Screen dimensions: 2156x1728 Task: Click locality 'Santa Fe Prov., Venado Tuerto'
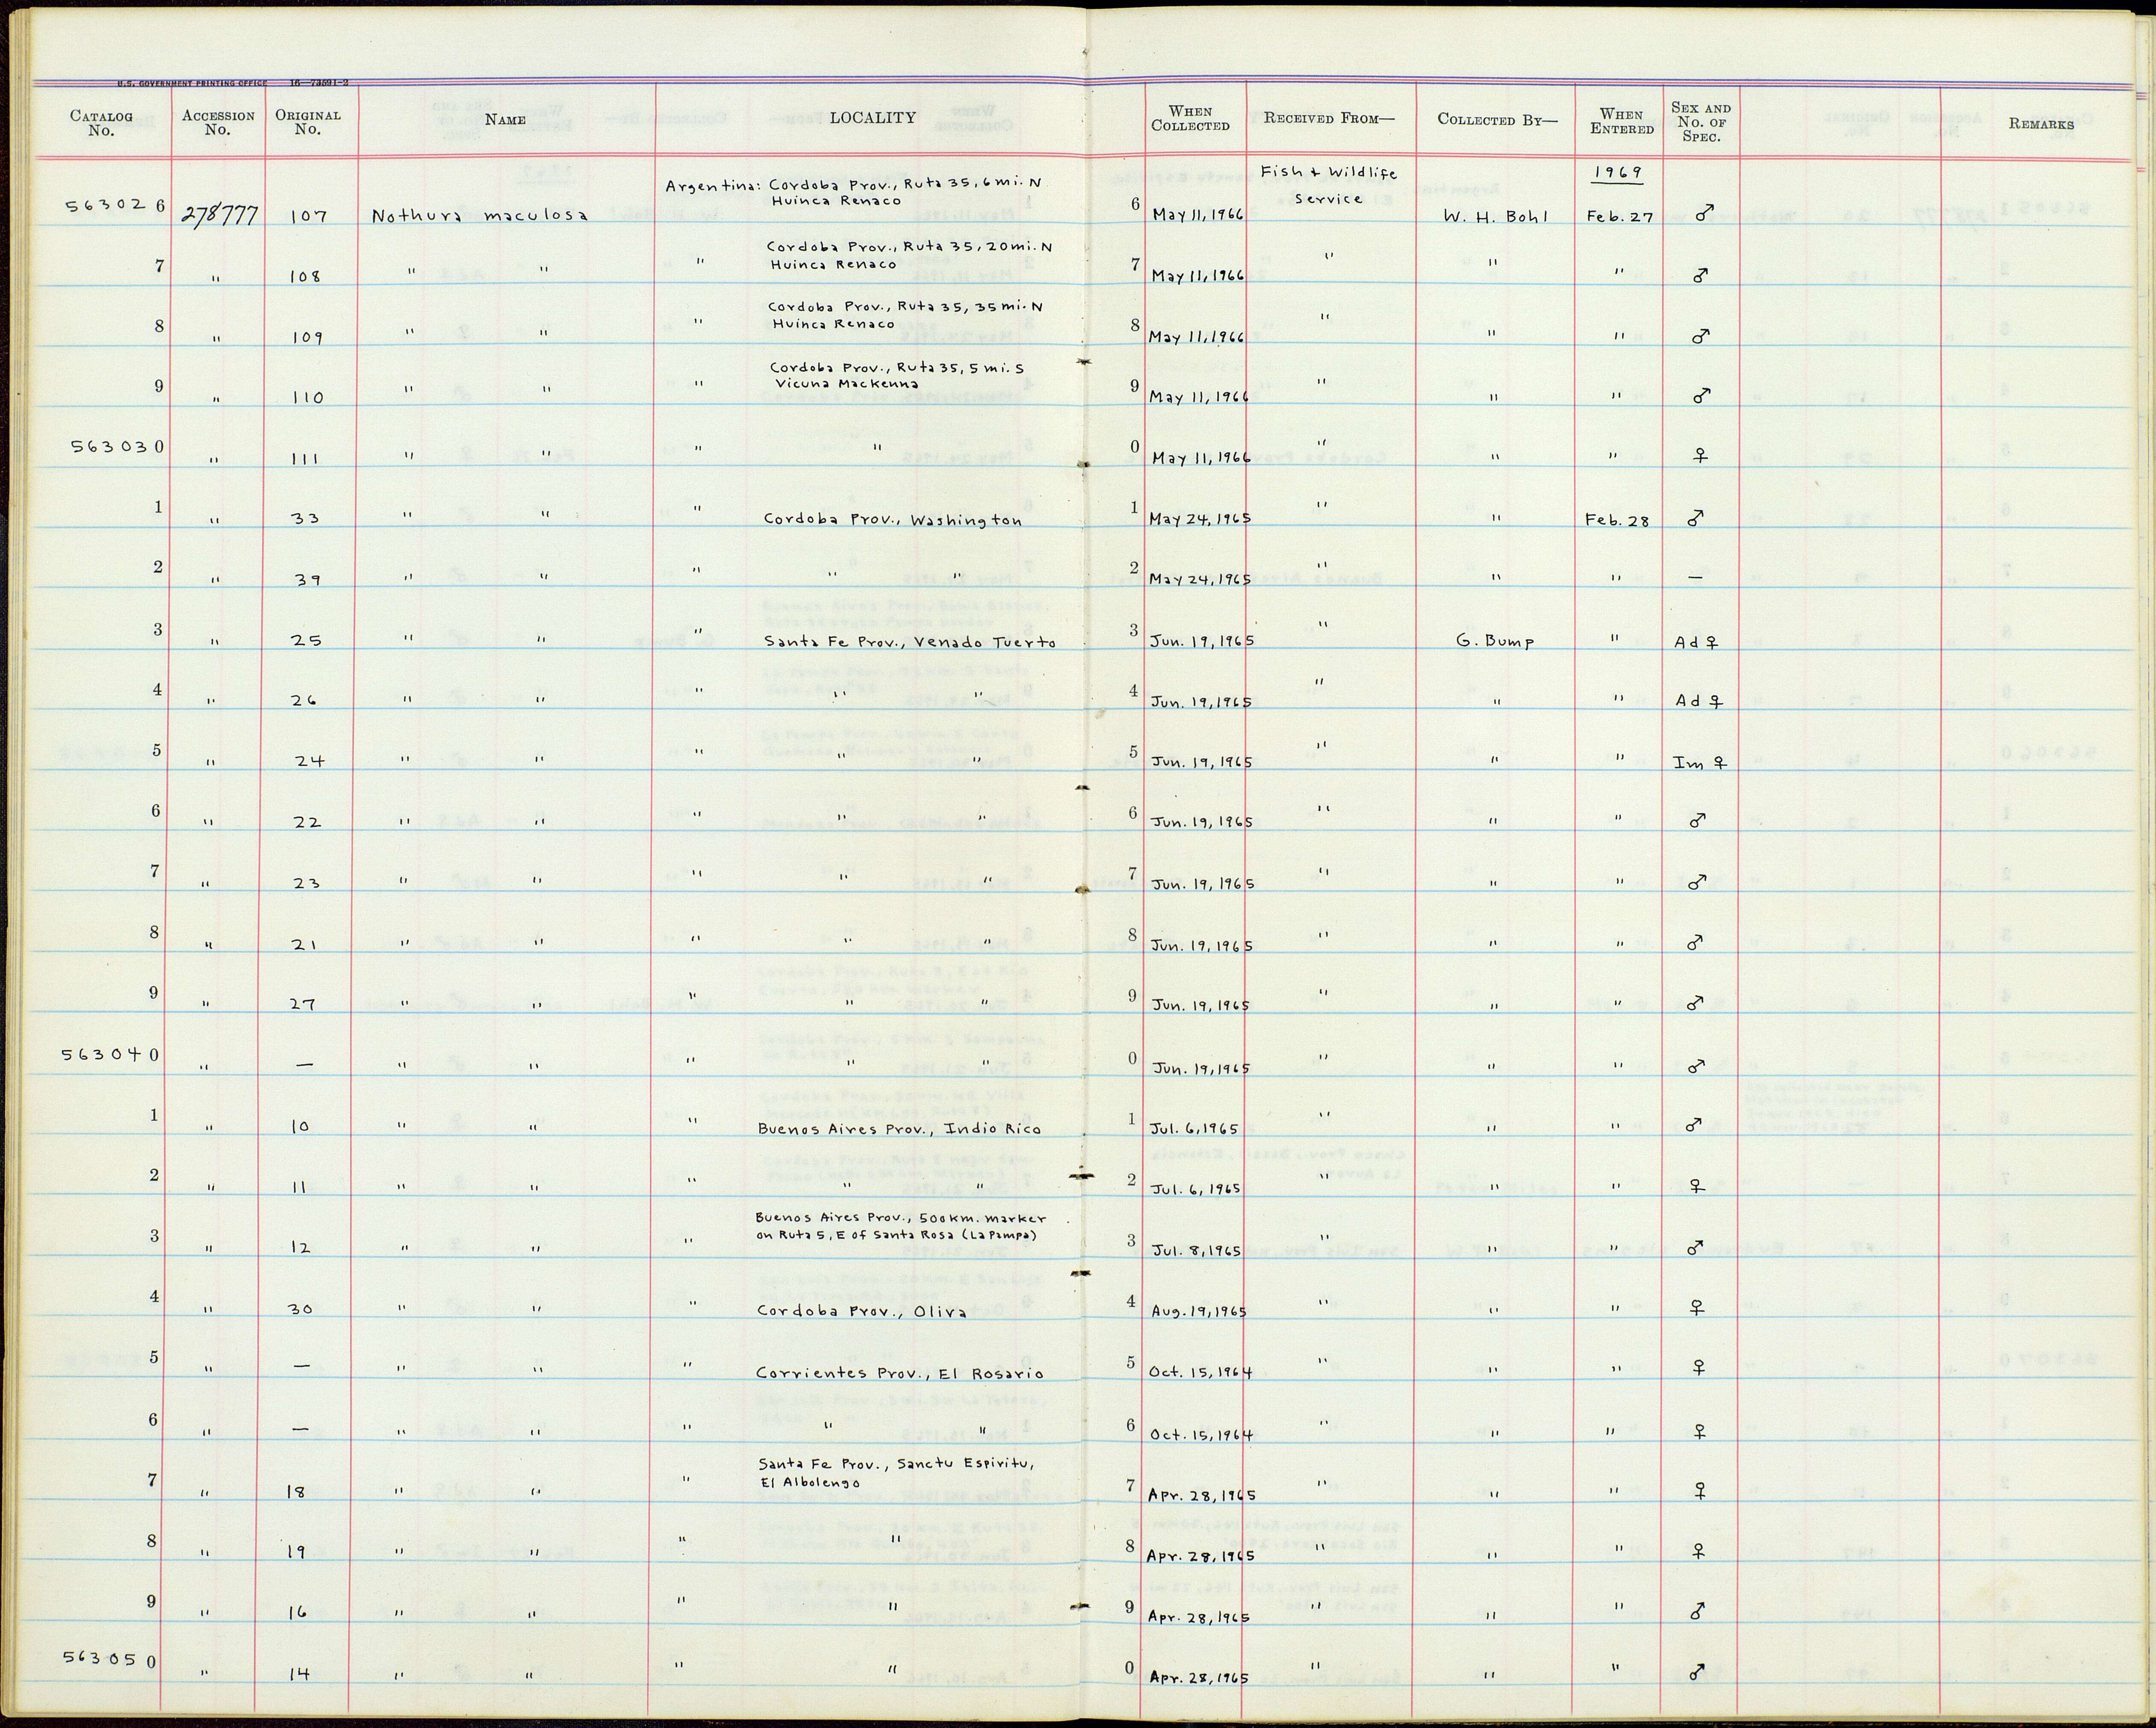tap(910, 642)
